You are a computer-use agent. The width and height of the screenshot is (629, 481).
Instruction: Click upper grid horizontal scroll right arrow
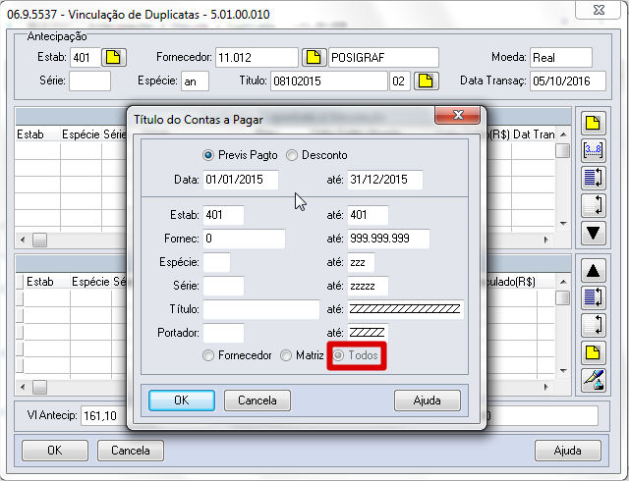(x=546, y=240)
